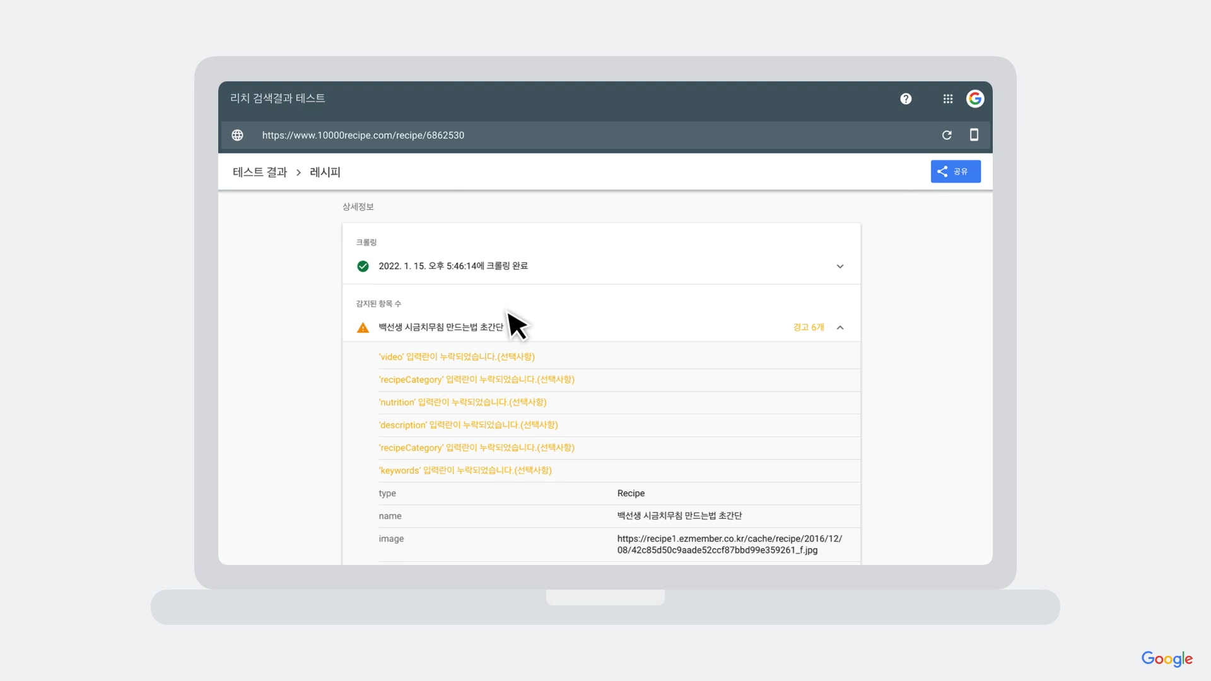This screenshot has height=681, width=1211.
Task: Open the 'description' missing field warning
Action: pyautogui.click(x=468, y=425)
